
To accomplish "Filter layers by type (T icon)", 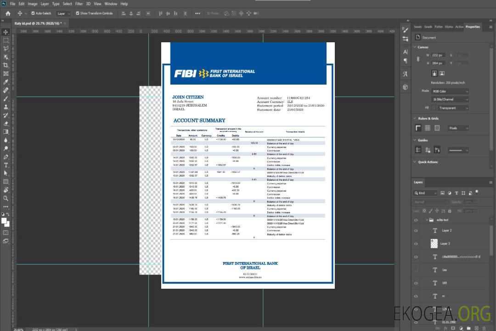I will [457, 193].
